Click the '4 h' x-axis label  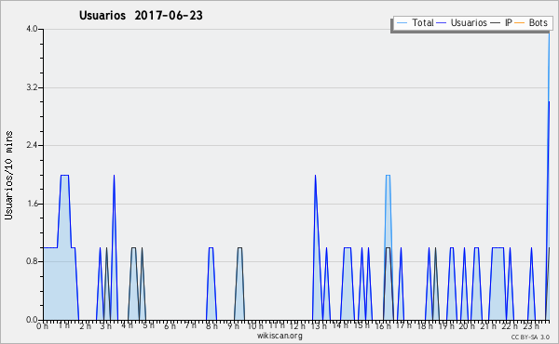coord(127,325)
